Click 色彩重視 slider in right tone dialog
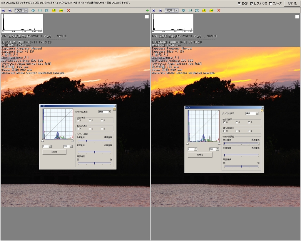 pyautogui.click(x=241, y=143)
